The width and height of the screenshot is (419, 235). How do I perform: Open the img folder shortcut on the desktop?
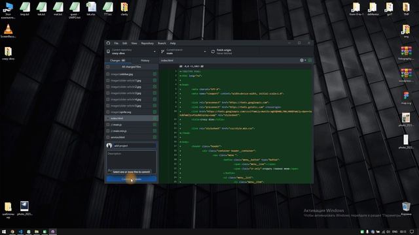point(406,31)
